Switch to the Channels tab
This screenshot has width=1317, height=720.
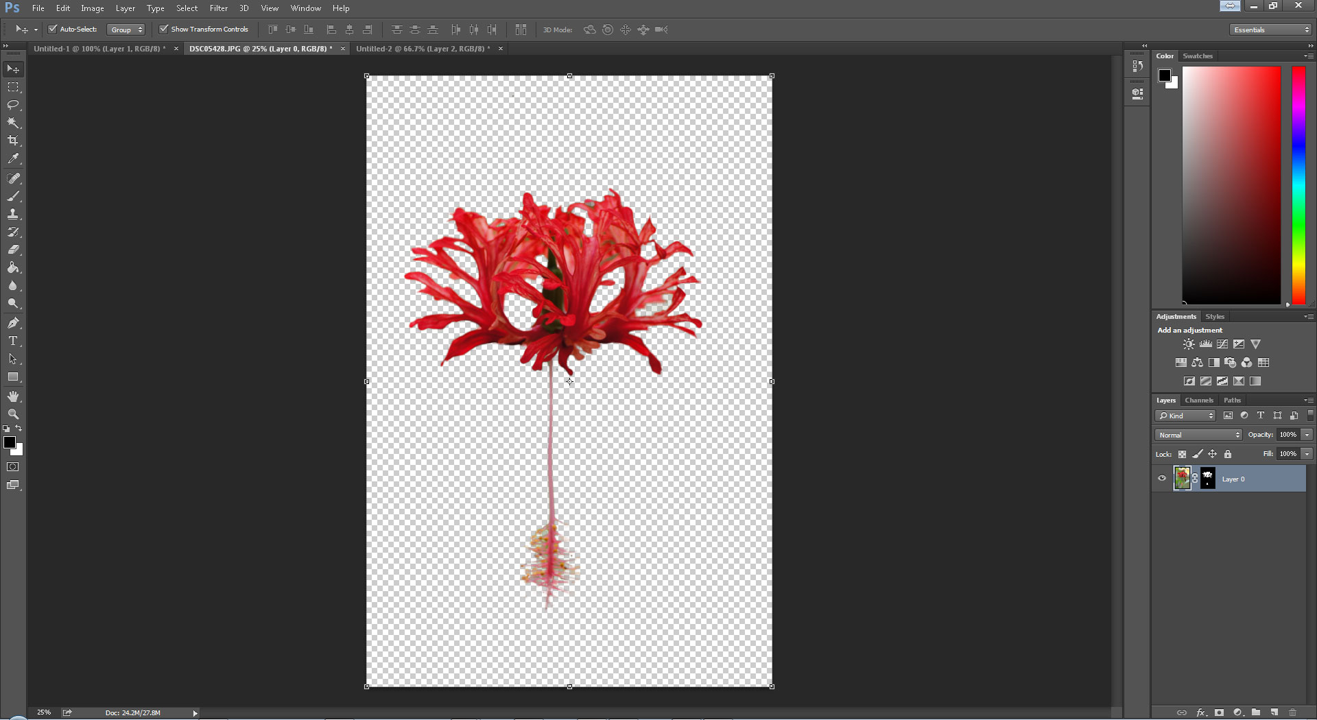pyautogui.click(x=1198, y=400)
